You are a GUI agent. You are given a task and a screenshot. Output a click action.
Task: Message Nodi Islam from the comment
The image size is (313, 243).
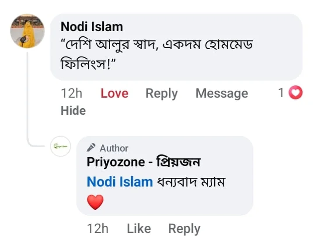click(222, 94)
